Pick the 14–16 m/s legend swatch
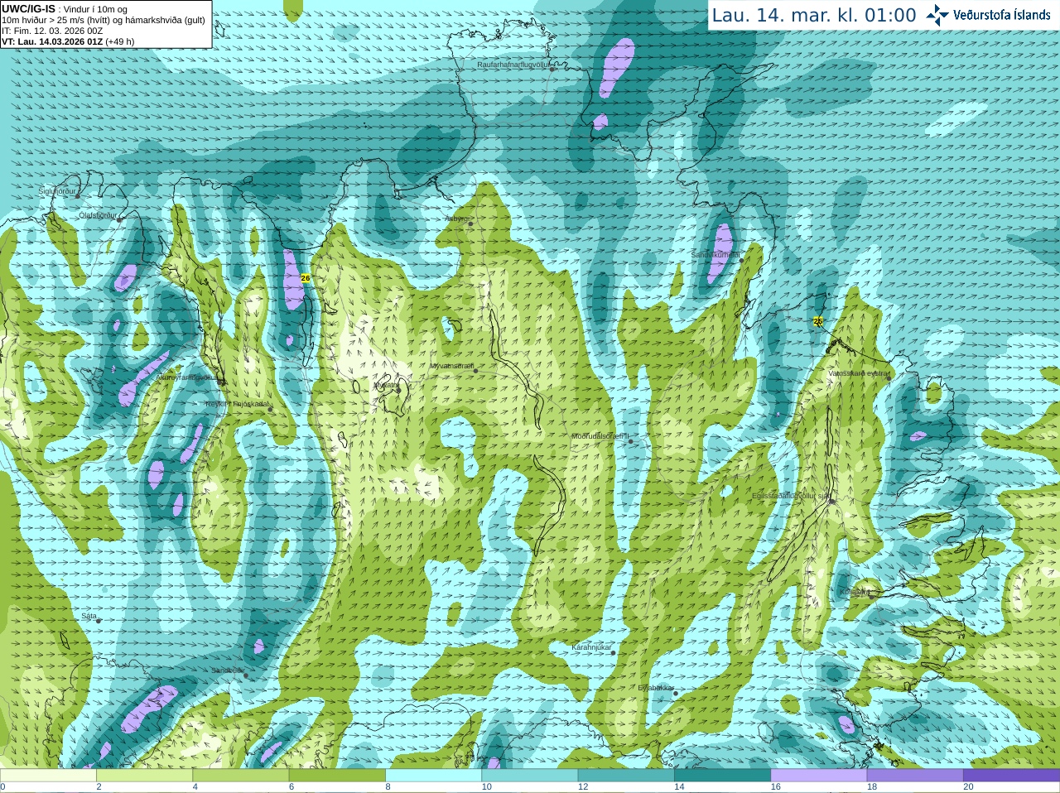The width and height of the screenshot is (1060, 793). coord(722,776)
